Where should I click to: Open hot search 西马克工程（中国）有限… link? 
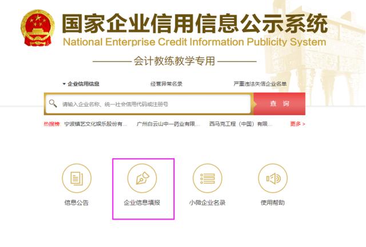pos(241,124)
